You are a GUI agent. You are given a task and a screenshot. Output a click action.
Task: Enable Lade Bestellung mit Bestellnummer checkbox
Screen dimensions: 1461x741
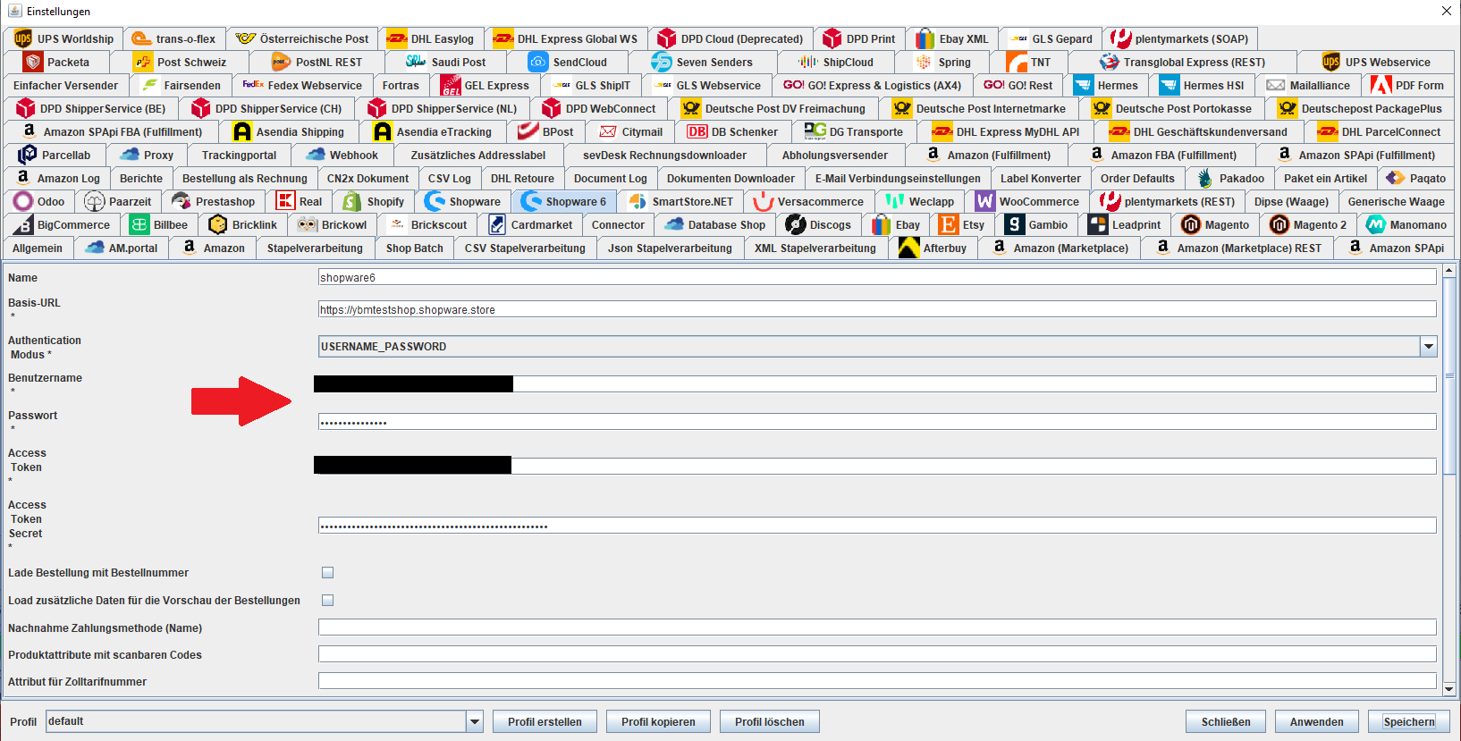pos(327,573)
